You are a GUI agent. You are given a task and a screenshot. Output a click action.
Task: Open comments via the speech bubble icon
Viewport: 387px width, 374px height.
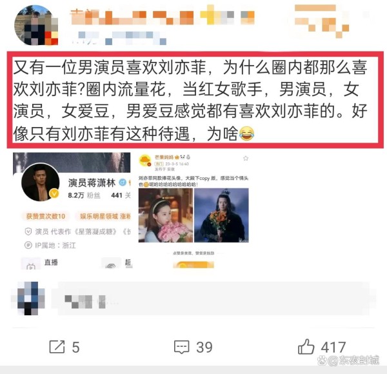tap(182, 347)
